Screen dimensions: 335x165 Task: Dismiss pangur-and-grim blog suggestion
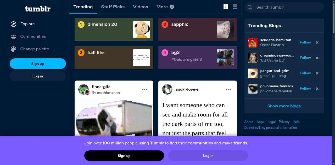coord(317,73)
